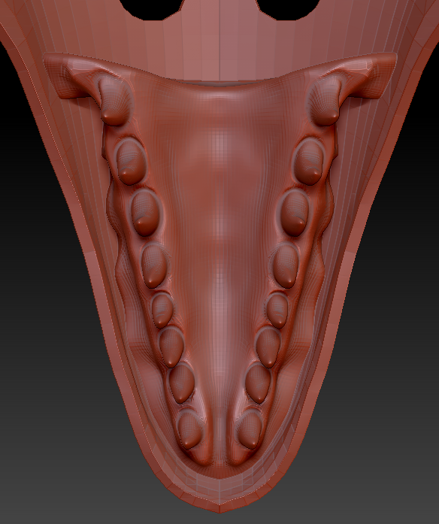Click the right pointed corner flap of the gums

(x=369, y=76)
